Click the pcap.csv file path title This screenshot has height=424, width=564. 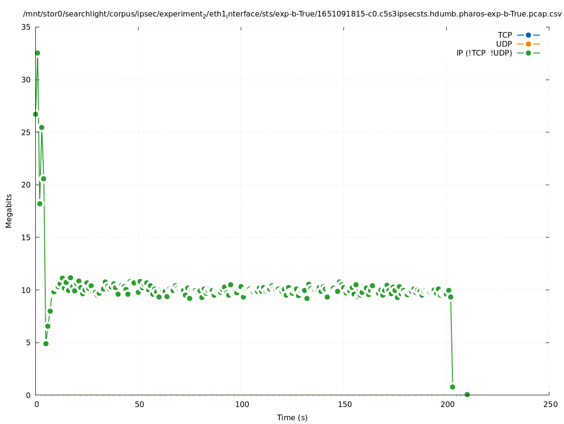(x=292, y=14)
